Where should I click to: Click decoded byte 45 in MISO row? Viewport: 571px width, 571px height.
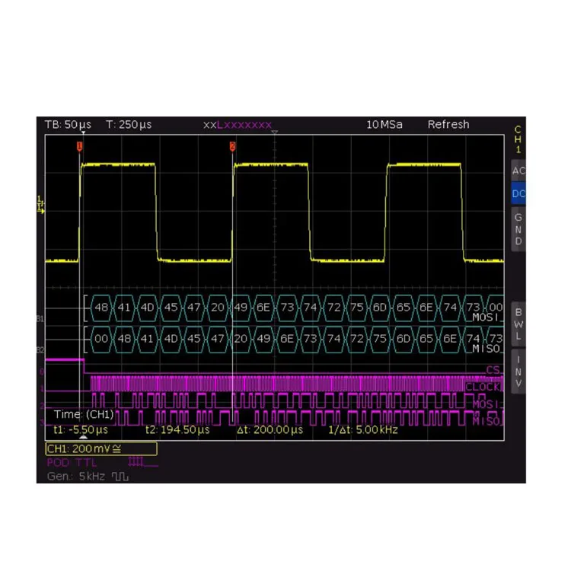pyautogui.click(x=194, y=339)
